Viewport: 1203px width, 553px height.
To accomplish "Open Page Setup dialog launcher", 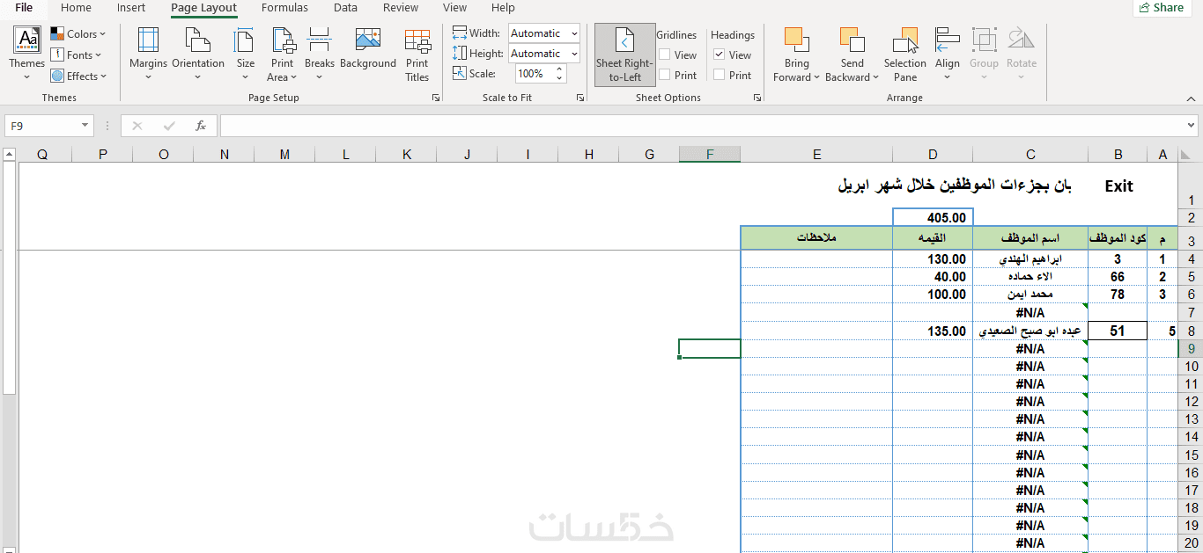I will point(436,98).
